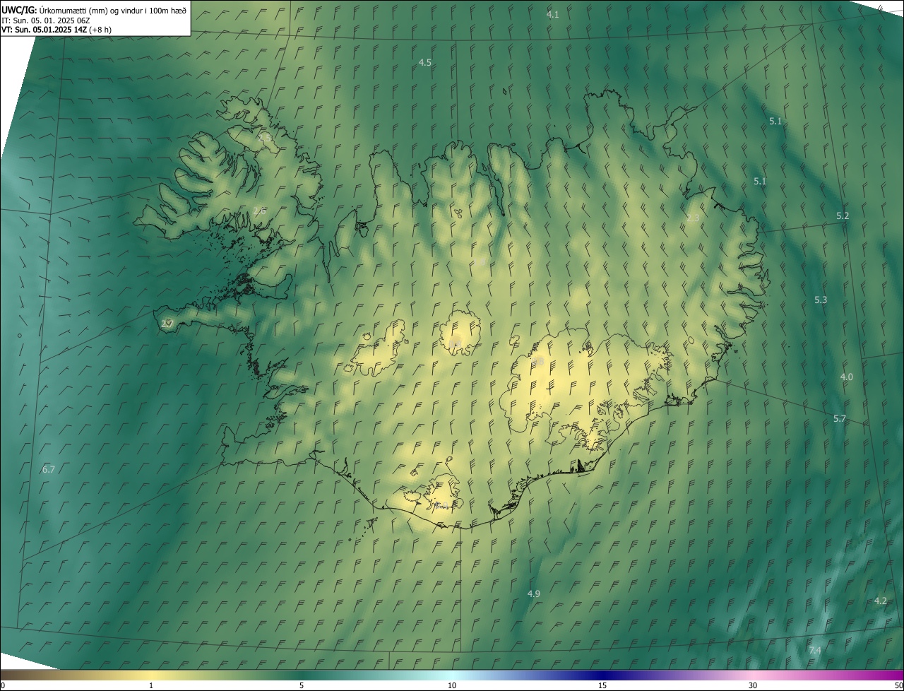Click the colorbar tick label 5

(x=302, y=685)
